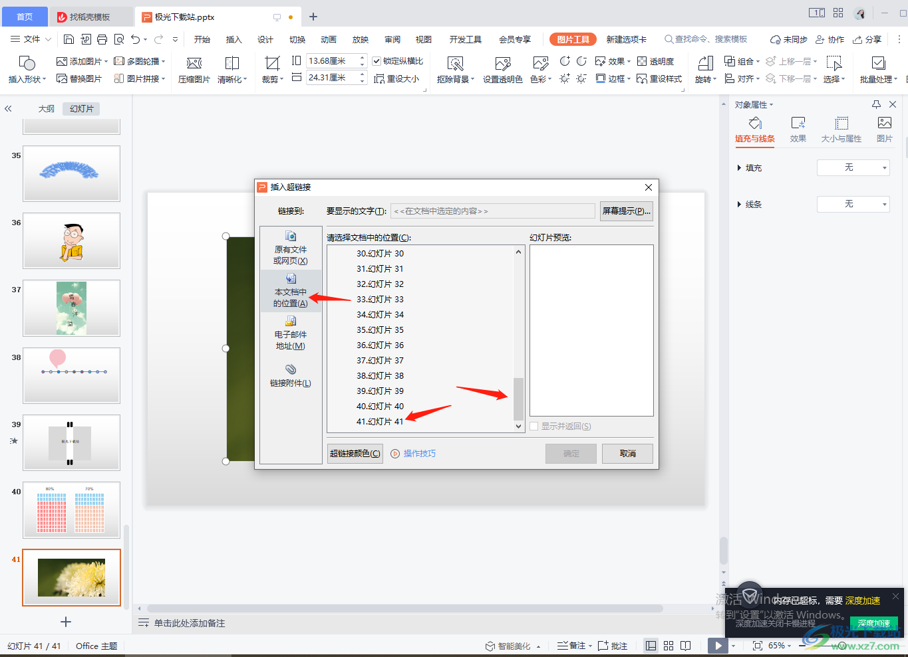The width and height of the screenshot is (908, 657).
Task: Click the Color (色彩) icon
Action: click(x=541, y=63)
